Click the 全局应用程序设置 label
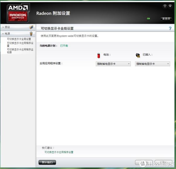This screenshot has width=176, height=169. point(51,63)
